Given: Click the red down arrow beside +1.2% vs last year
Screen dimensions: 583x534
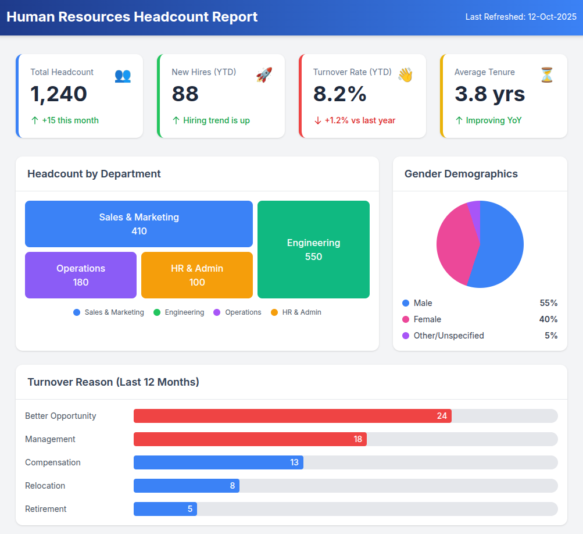Looking at the screenshot, I should click(317, 120).
